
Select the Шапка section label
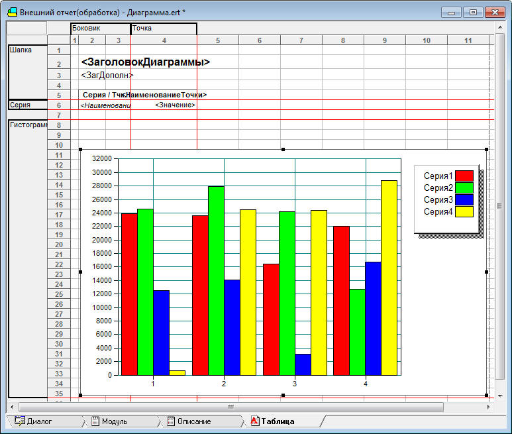tap(21, 50)
